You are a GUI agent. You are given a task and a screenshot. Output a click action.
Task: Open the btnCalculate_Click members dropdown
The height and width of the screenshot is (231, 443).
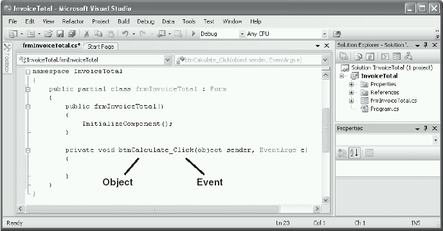point(325,60)
